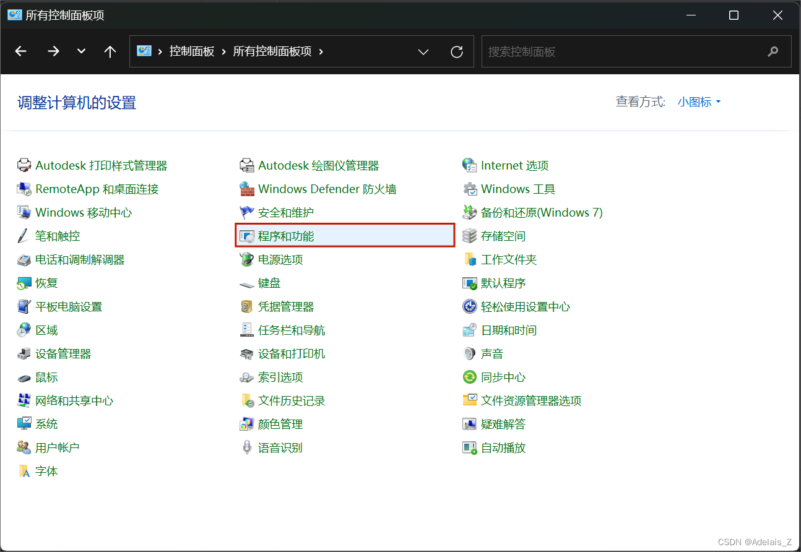Click the 设备管理器 icon

tap(24, 353)
